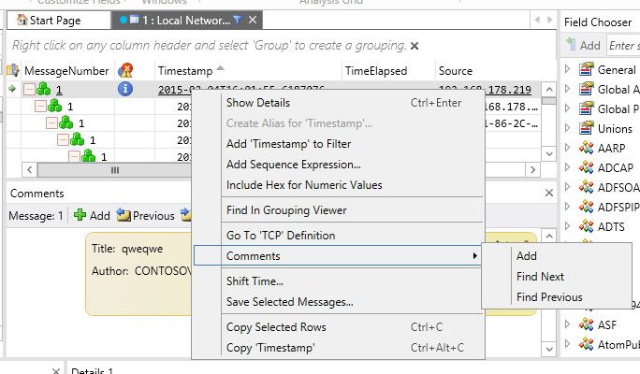Screen dimensions: 640x374
Task: Expand the ADCAP node in Field Chooser
Action: (x=567, y=167)
